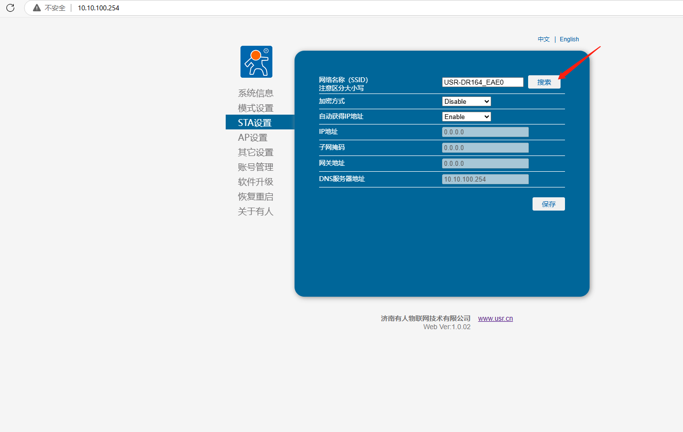Expand the 自动获得IP地址 dropdown
Image resolution: width=683 pixels, height=432 pixels.
click(x=467, y=117)
